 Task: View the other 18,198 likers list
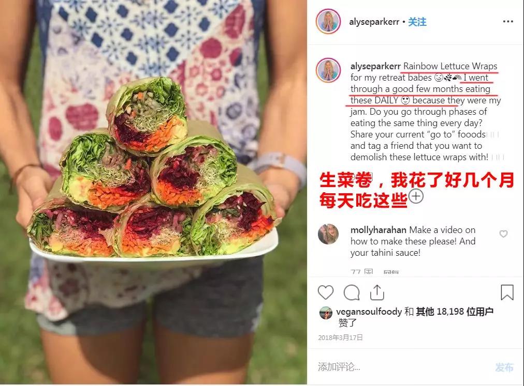click(455, 312)
